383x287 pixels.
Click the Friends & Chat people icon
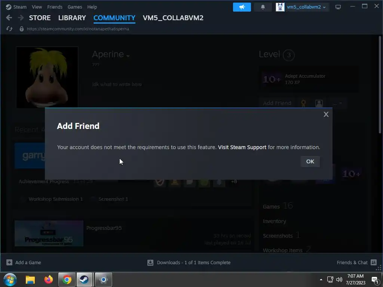tap(374, 262)
